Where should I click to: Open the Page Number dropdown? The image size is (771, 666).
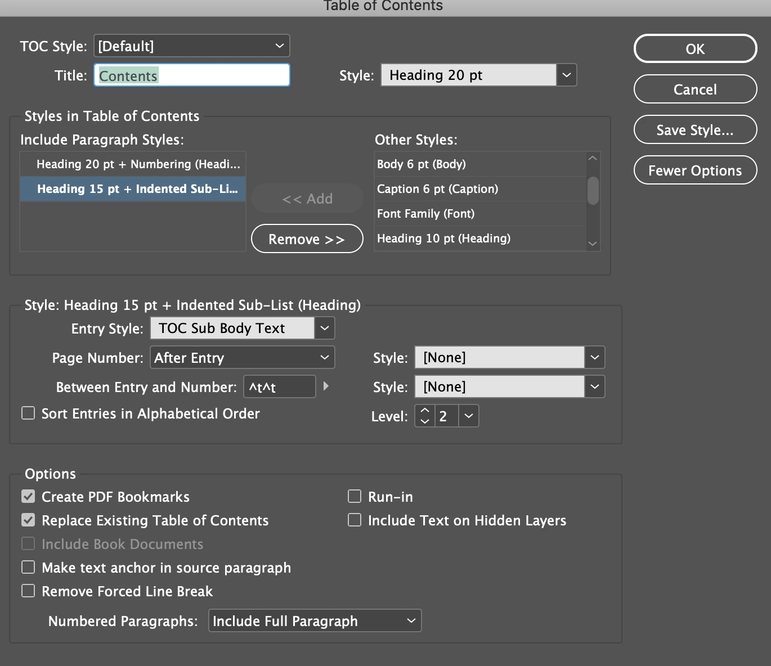[243, 358]
